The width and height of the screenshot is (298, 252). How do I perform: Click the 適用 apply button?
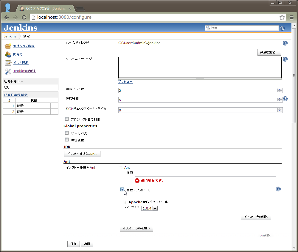coord(87,244)
